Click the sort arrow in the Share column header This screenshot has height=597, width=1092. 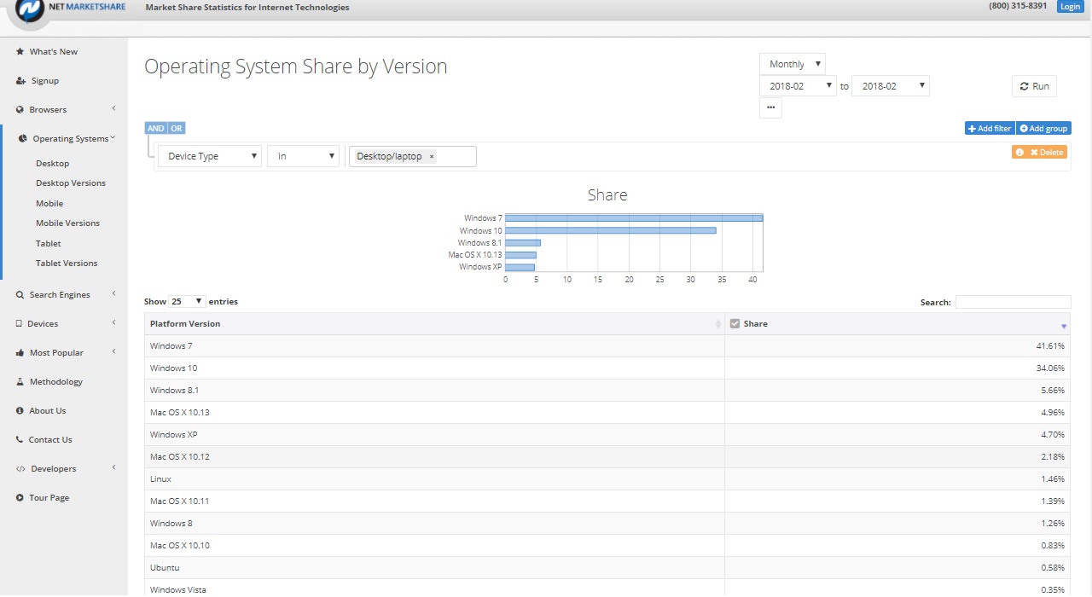[x=1064, y=325]
